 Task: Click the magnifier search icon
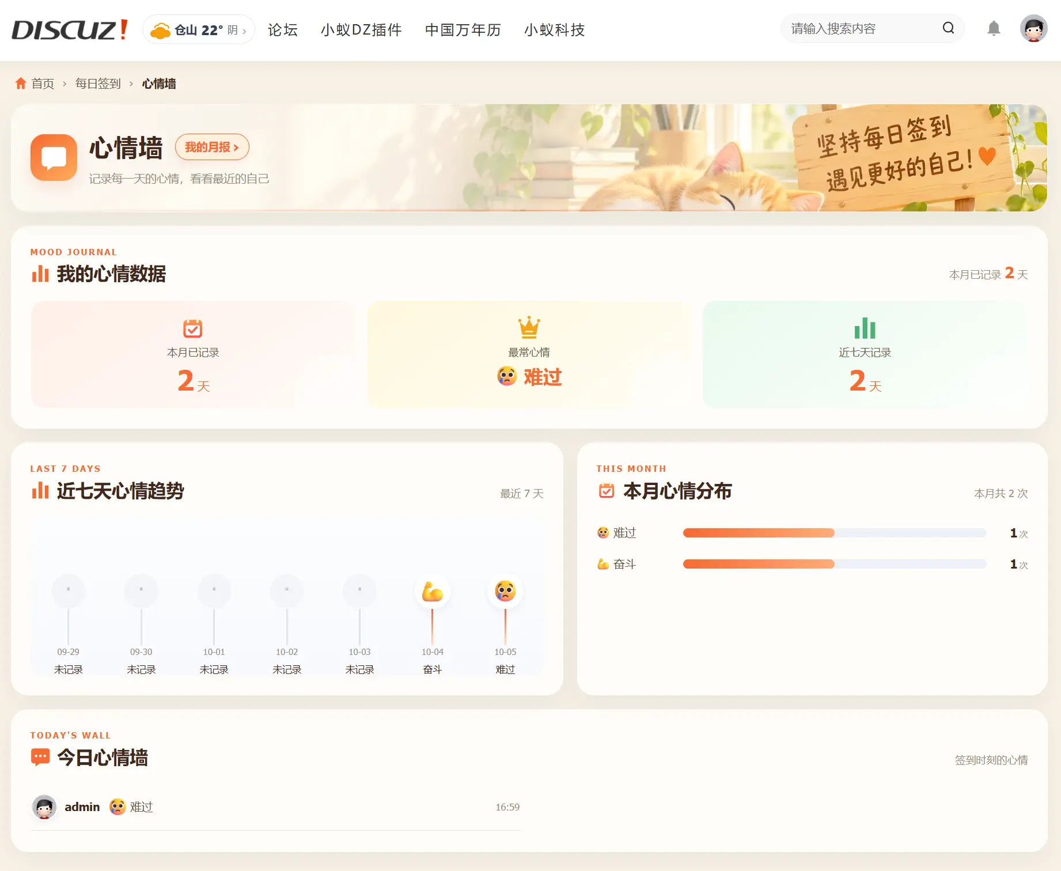[x=948, y=28]
